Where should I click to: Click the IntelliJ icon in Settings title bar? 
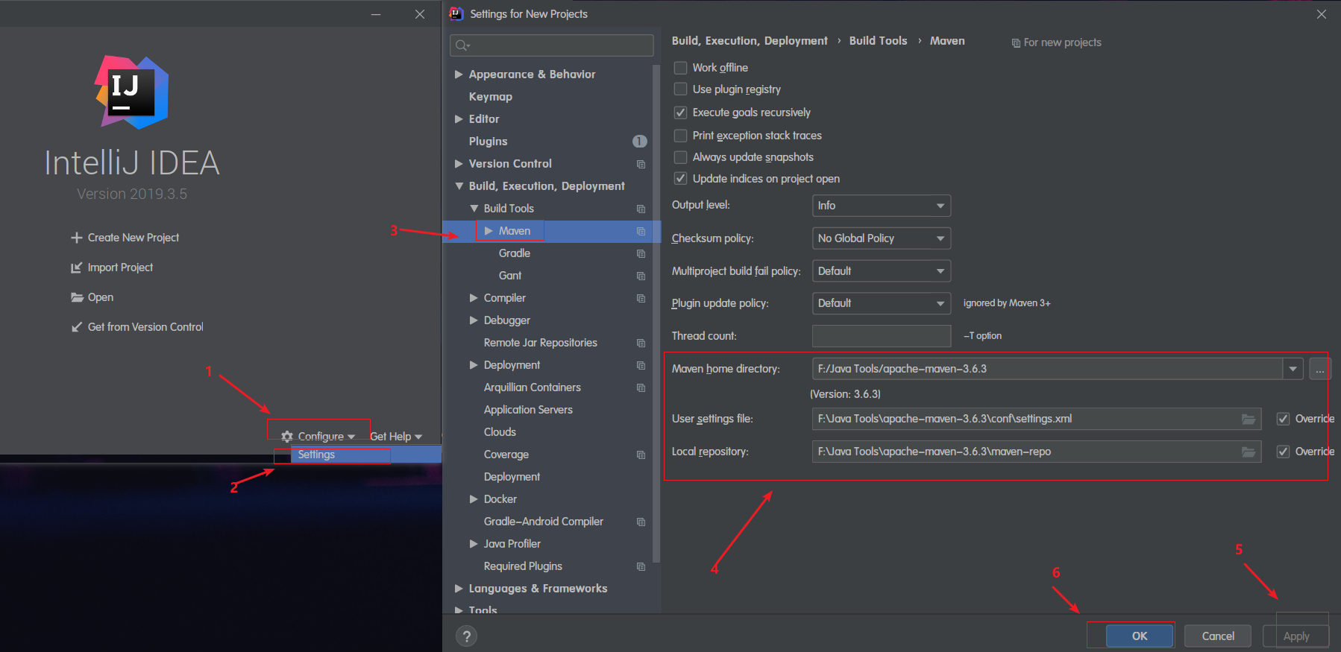coord(456,13)
